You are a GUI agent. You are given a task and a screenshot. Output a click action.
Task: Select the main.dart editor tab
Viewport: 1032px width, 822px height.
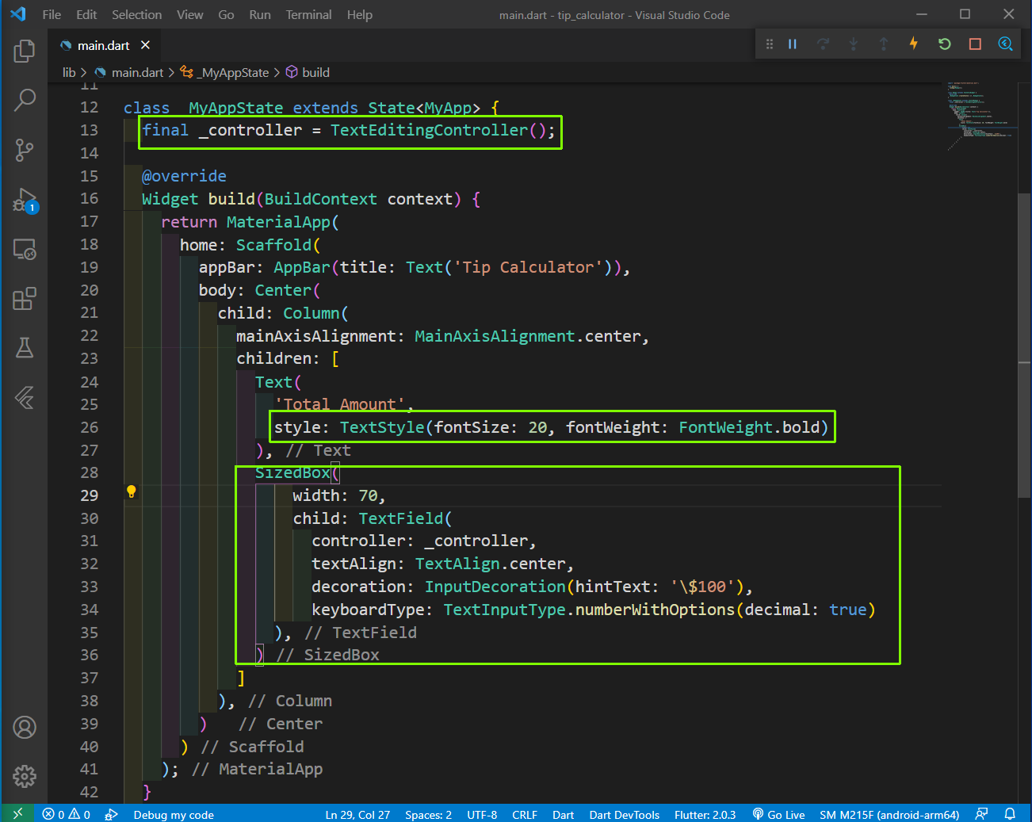[x=103, y=45]
